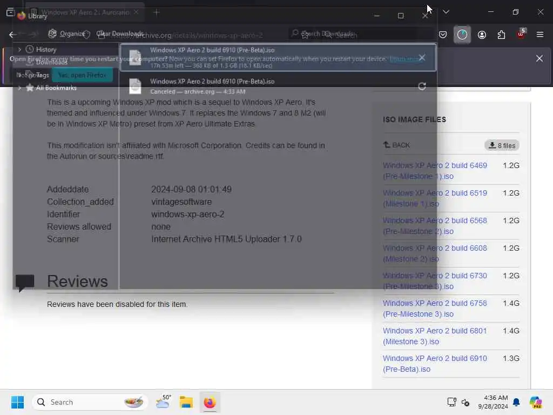
Task: Click the uBlock Origin extension icon
Action: click(x=521, y=34)
